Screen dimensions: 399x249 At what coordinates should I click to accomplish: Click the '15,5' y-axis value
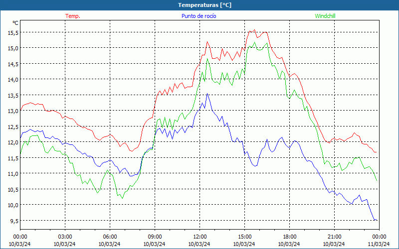(13, 33)
